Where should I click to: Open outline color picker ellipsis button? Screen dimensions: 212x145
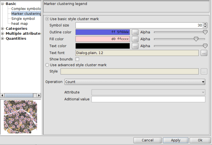pos(135,32)
